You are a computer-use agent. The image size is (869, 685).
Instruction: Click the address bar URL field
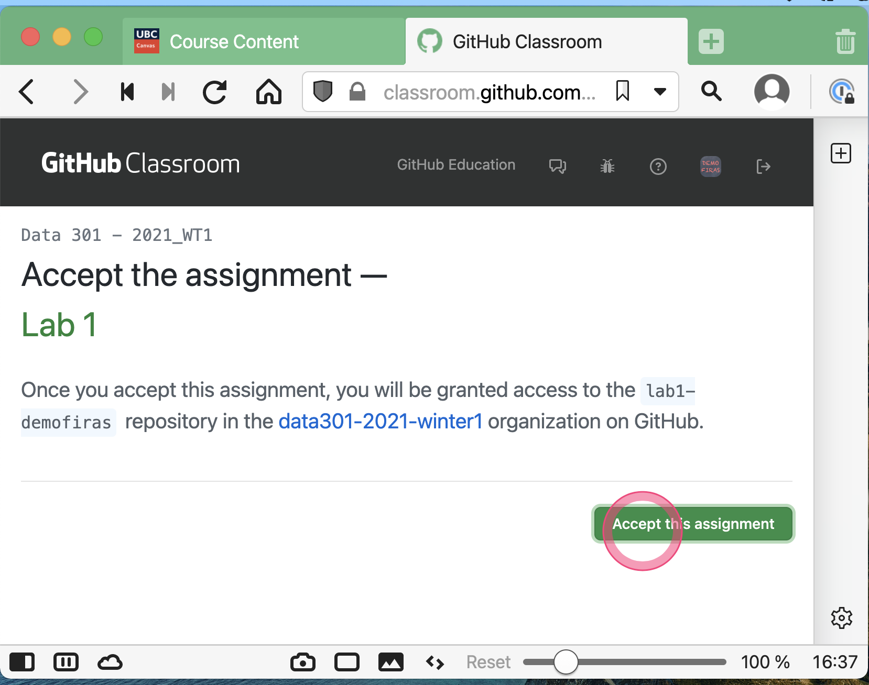coord(490,92)
